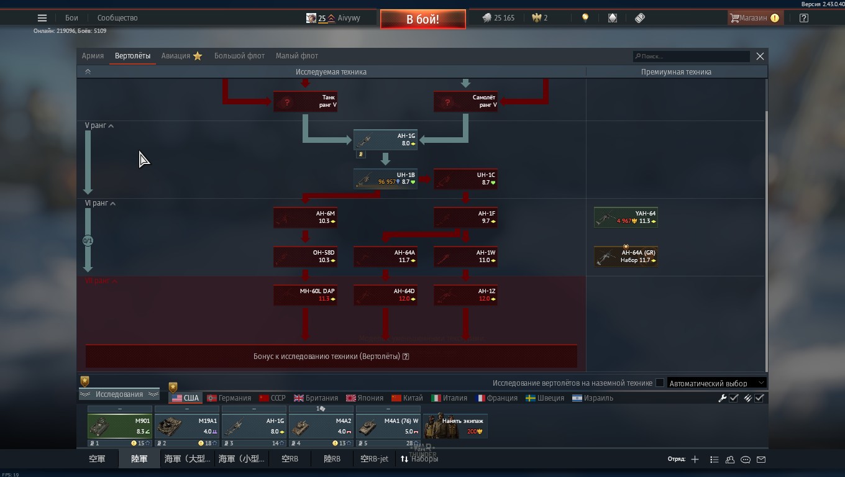Select the Германия nation tab
845x477 pixels.
coord(229,398)
